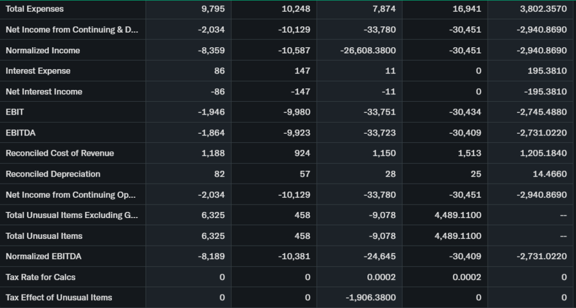This screenshot has height=308, width=576.
Task: Click the Total Unusual Items row label
Action: [x=44, y=236]
